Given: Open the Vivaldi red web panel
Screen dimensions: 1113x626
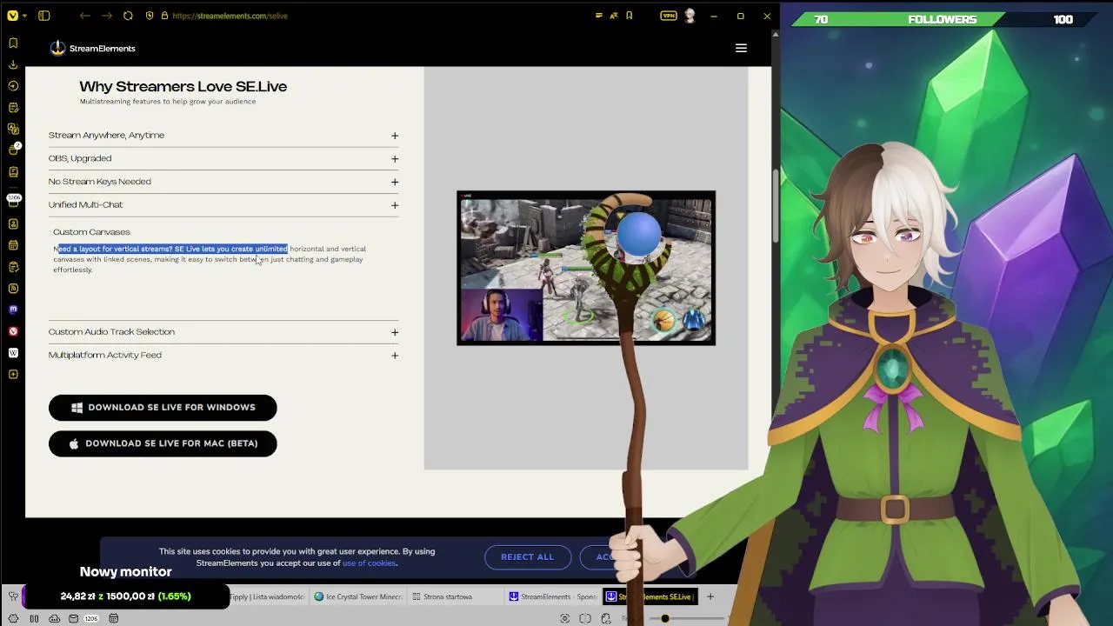Looking at the screenshot, I should click(x=13, y=331).
